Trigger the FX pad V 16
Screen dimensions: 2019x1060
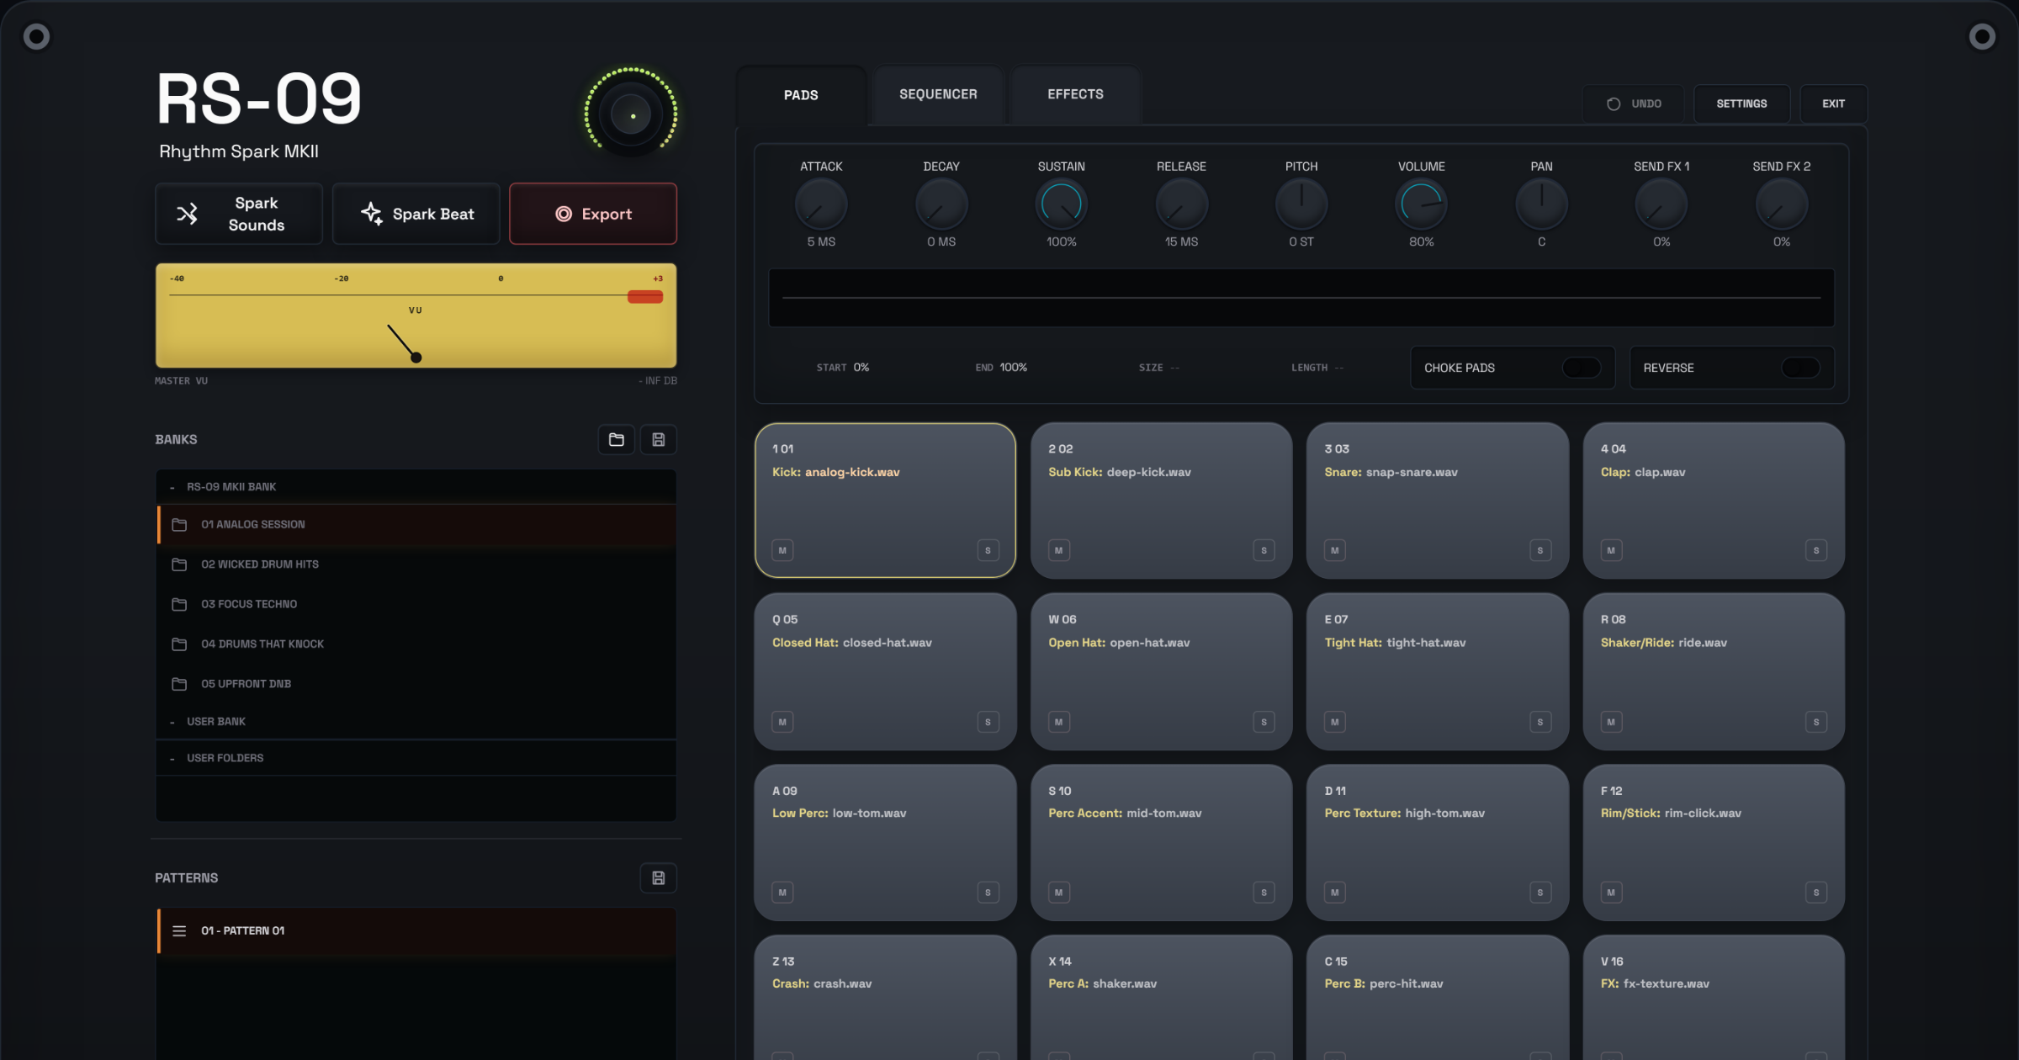[1714, 998]
